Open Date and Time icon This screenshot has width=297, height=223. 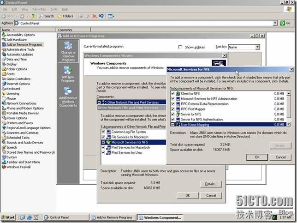4,60
